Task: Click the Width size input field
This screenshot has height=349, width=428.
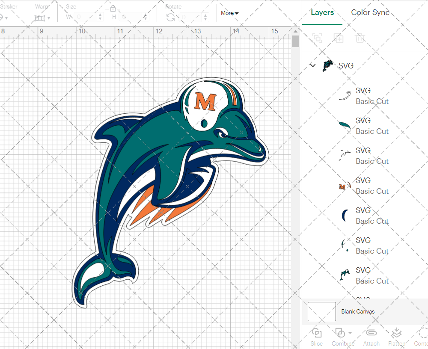Action: 86,17
